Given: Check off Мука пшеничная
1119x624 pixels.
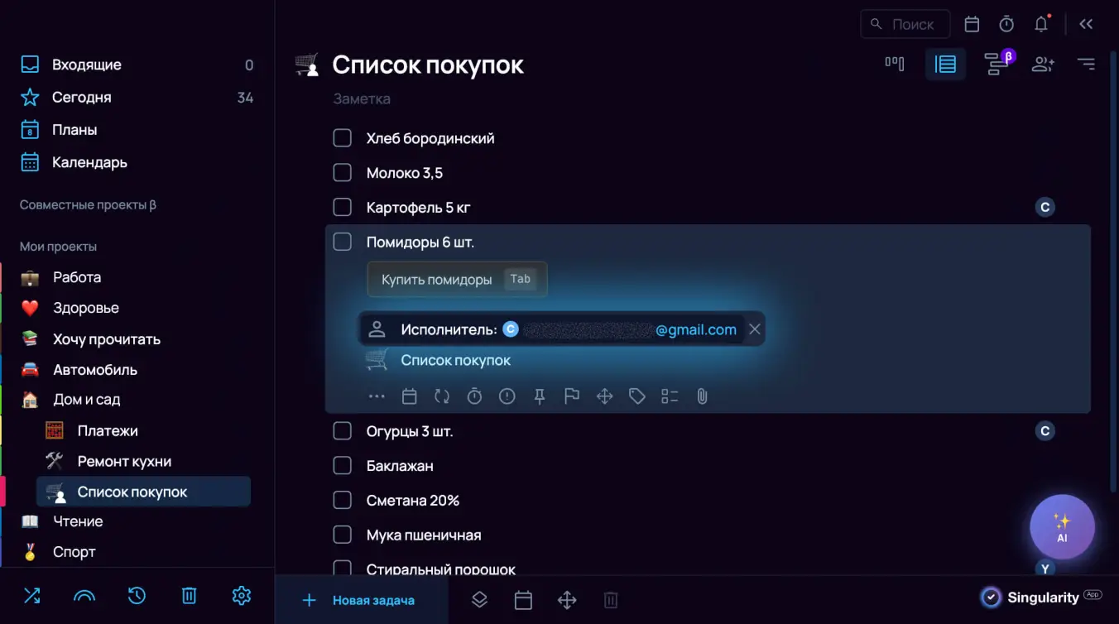Looking at the screenshot, I should point(342,535).
